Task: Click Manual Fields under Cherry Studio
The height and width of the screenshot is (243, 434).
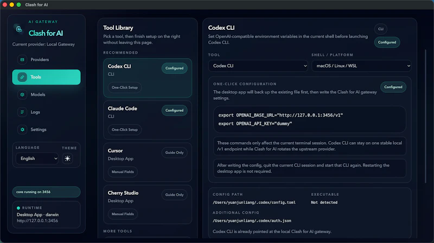Action: click(x=123, y=214)
